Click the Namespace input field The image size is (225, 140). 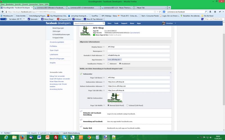point(138,51)
